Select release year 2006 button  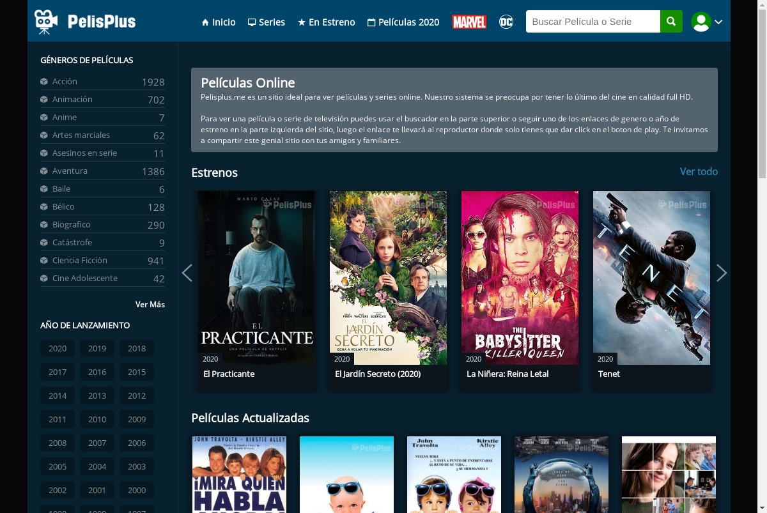pyautogui.click(x=137, y=443)
